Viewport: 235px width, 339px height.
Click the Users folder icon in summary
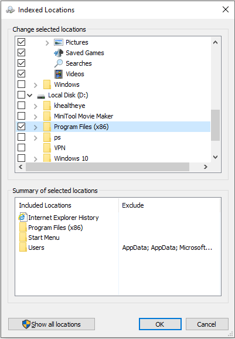pyautogui.click(x=23, y=248)
